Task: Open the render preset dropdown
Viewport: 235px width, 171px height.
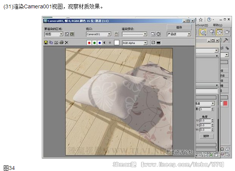Action: (135, 34)
